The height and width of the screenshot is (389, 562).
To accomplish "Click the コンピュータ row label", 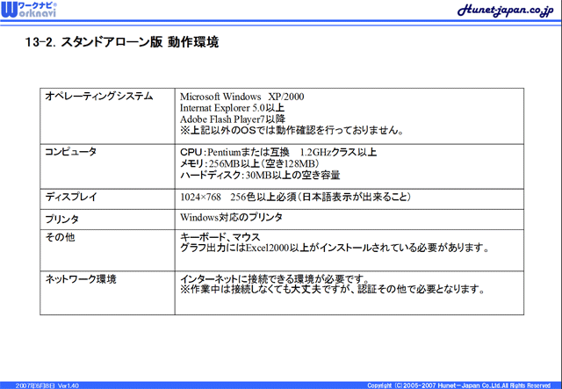I will click(71, 152).
